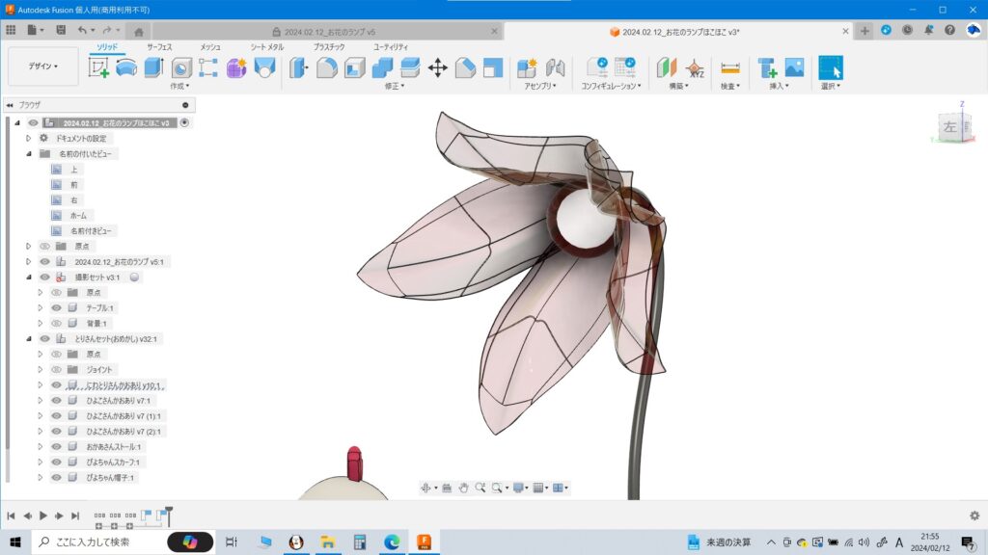Open the デザイン workspace dropdown
Image resolution: width=988 pixels, height=555 pixels.
[x=42, y=66]
